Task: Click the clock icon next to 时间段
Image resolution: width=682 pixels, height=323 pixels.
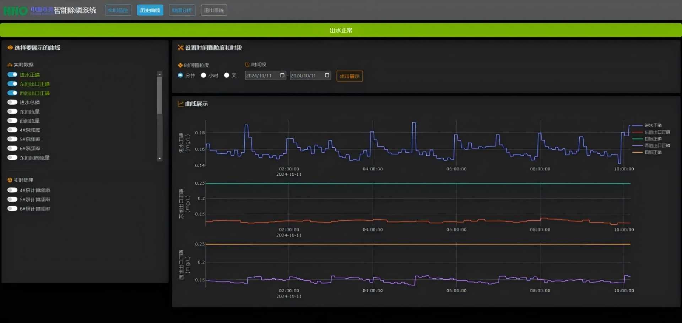Action: coord(247,65)
